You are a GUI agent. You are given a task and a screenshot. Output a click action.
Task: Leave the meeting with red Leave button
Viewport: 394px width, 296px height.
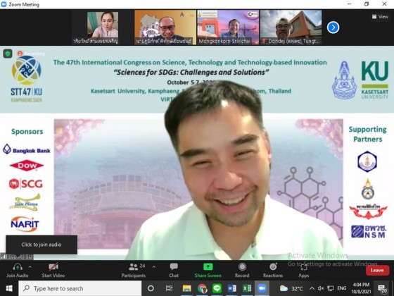click(377, 271)
